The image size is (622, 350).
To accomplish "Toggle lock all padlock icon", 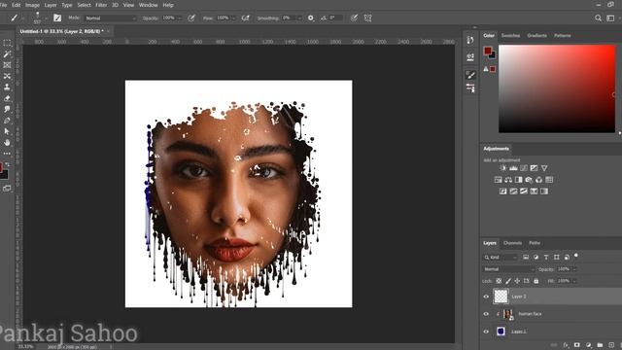I will tap(536, 281).
